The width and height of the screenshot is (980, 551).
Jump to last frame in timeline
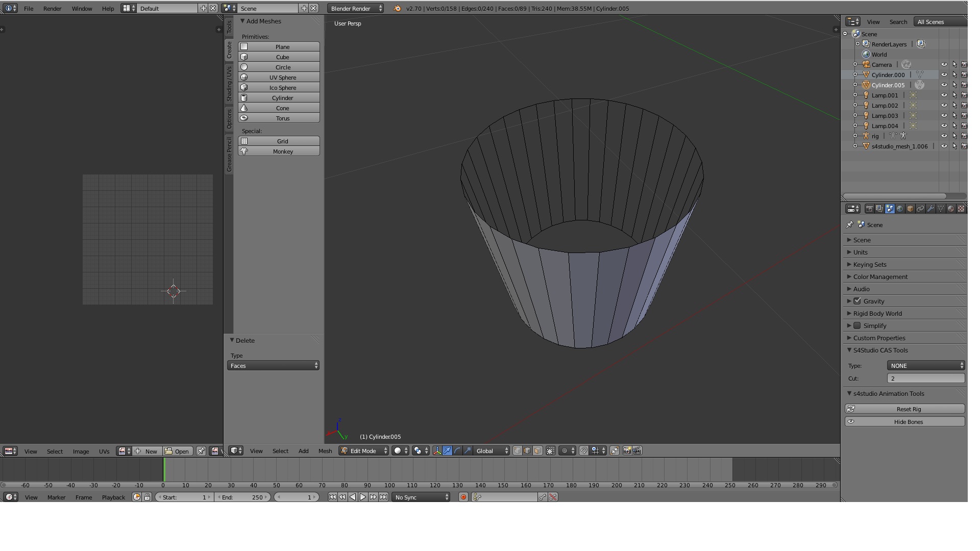point(383,497)
